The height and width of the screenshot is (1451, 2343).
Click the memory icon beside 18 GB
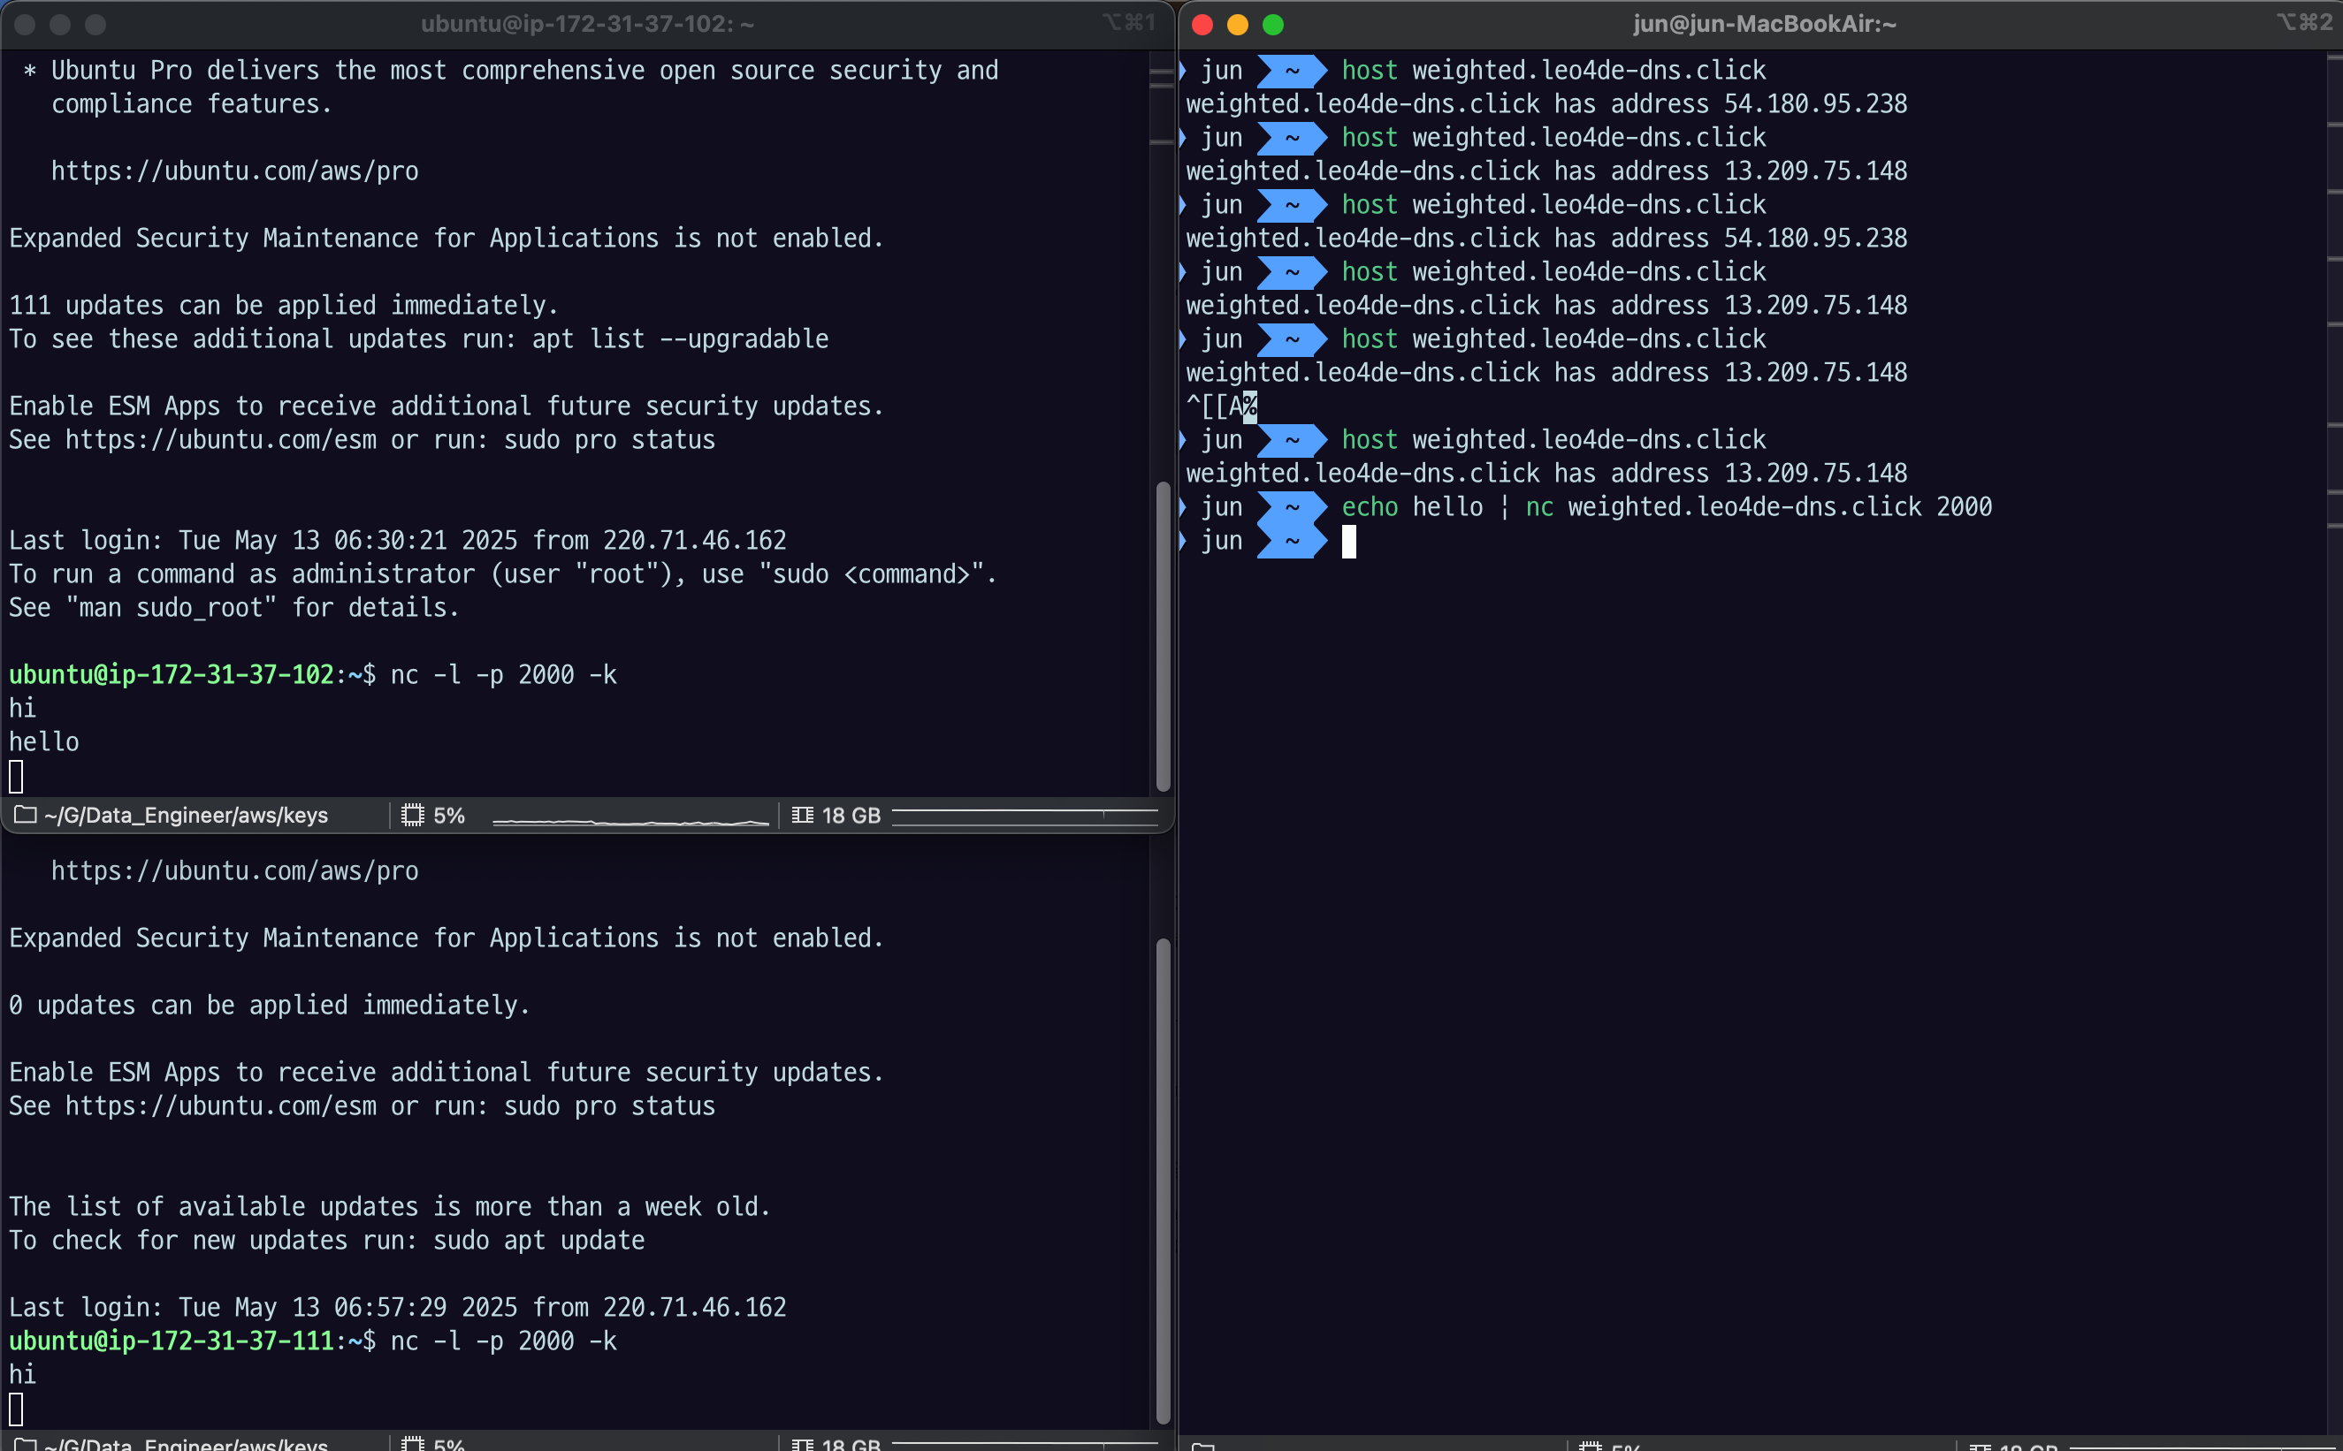coord(803,816)
